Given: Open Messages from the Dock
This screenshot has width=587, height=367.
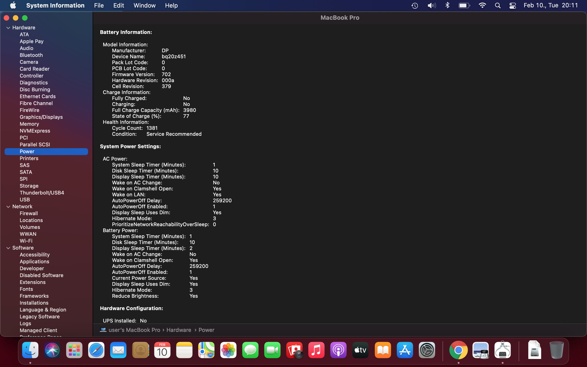Looking at the screenshot, I should [250, 350].
